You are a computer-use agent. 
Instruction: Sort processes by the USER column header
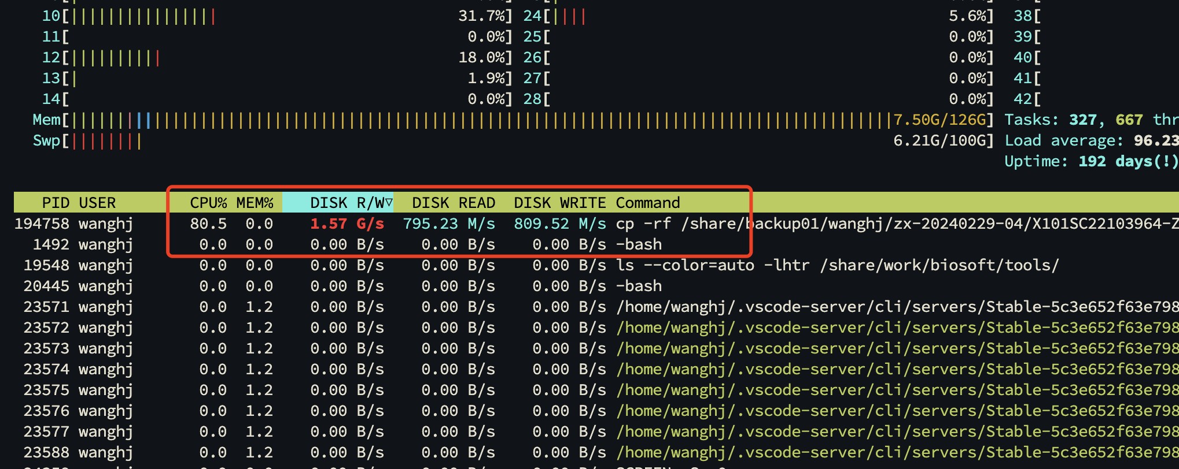pos(97,203)
